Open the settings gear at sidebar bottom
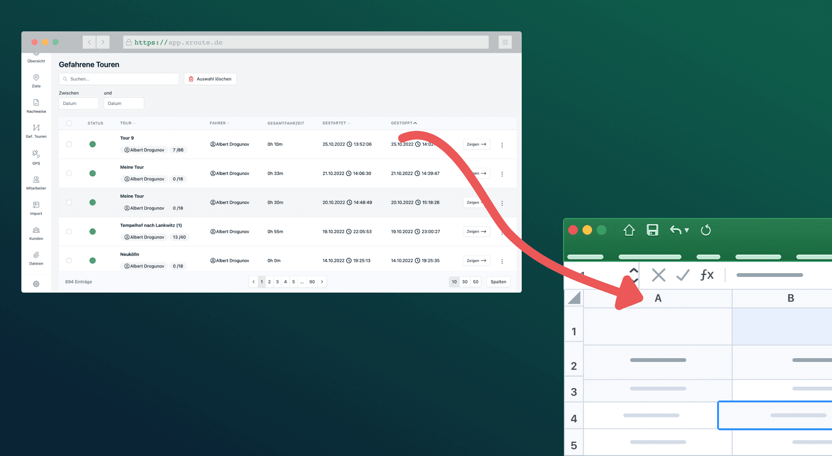This screenshot has width=832, height=456. [36, 284]
